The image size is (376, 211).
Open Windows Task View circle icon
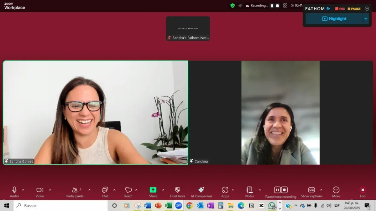(x=114, y=206)
